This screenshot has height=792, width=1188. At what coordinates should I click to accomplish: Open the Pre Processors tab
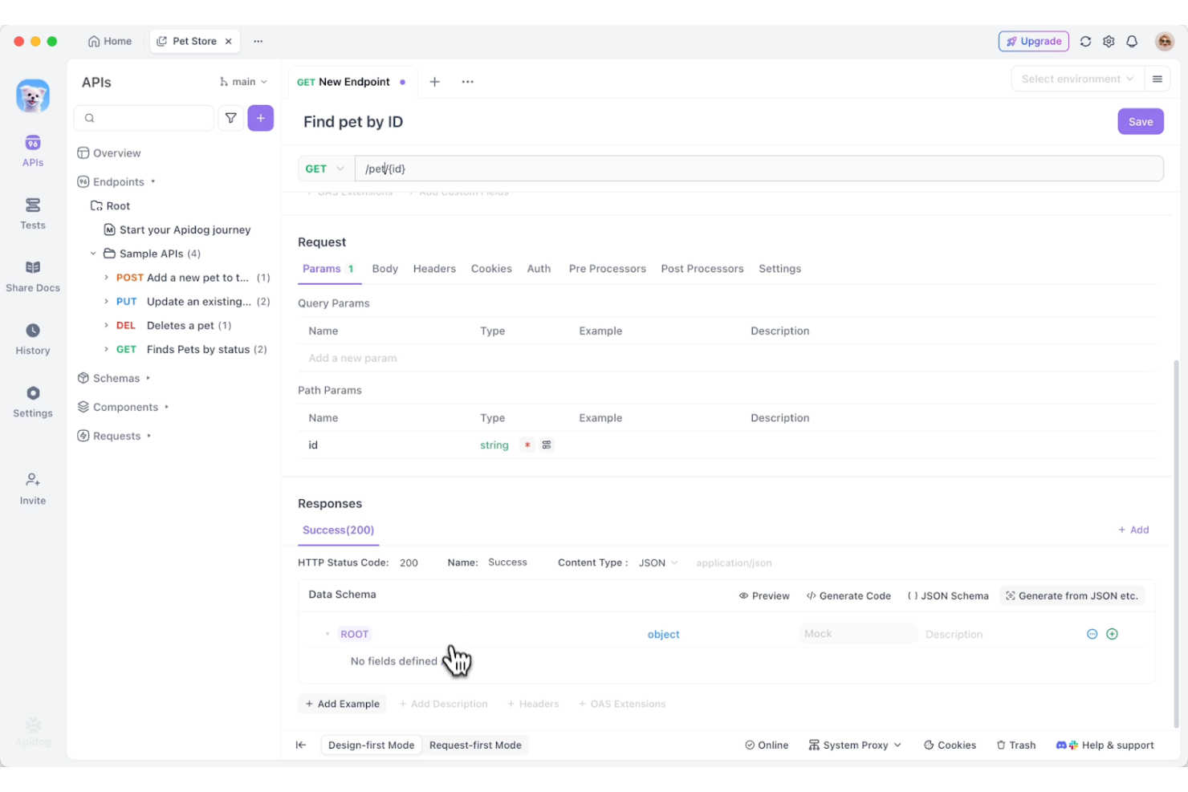click(608, 269)
